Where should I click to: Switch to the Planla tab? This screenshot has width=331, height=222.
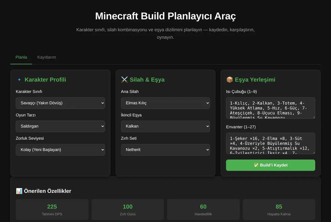point(21,57)
